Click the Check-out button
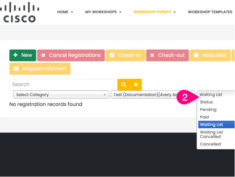 coord(168,55)
